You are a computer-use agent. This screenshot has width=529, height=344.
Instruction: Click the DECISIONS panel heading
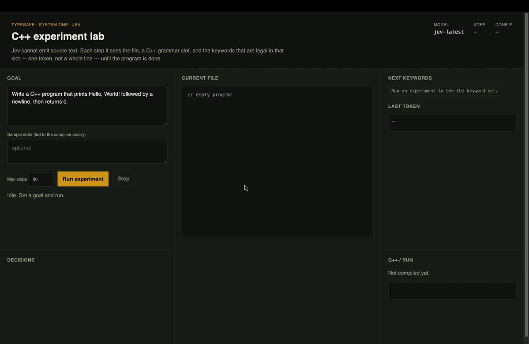(21, 260)
